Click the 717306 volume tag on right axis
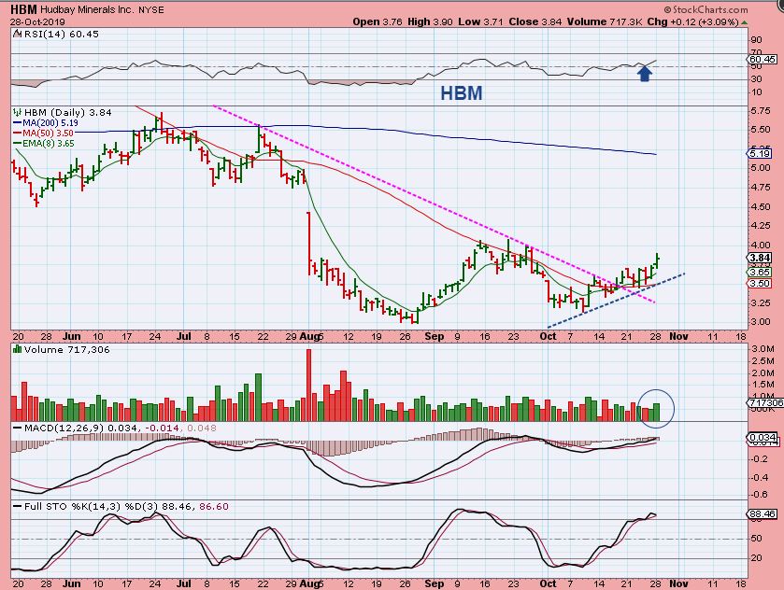This screenshot has height=590, width=784. tap(765, 402)
